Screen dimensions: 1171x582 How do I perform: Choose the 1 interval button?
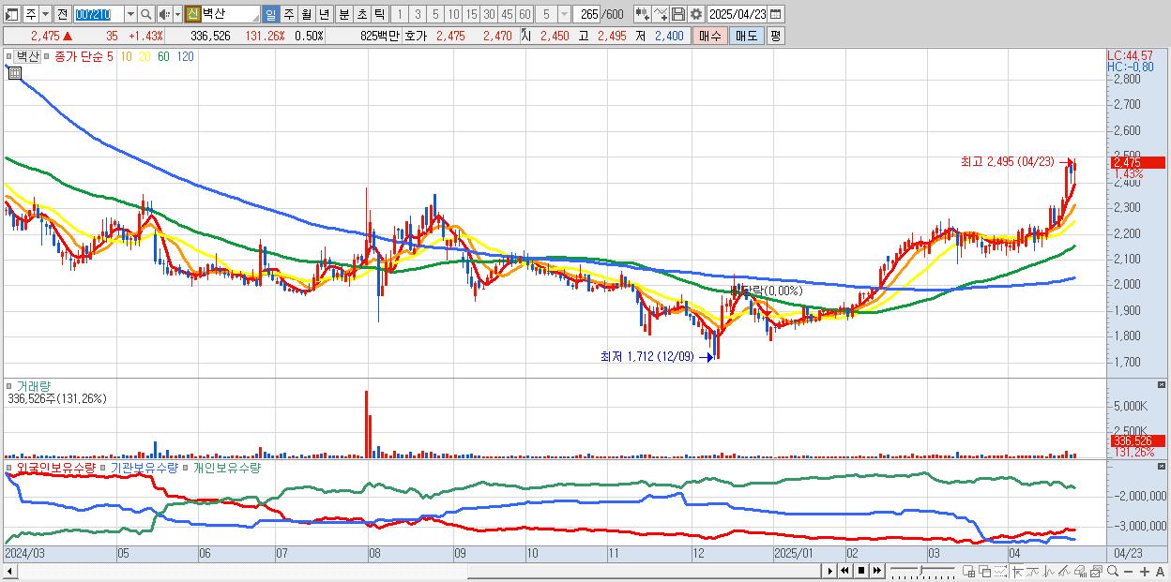point(399,14)
